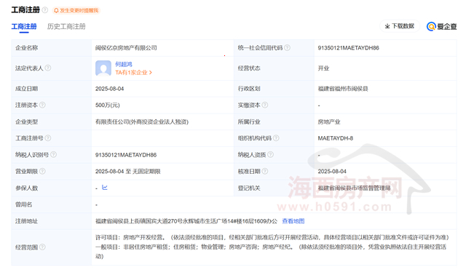Select the 工商注册 tab

click(24, 26)
